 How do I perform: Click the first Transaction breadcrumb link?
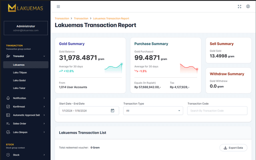click(62, 18)
